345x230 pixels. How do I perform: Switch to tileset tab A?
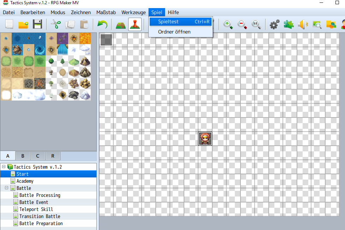8,156
